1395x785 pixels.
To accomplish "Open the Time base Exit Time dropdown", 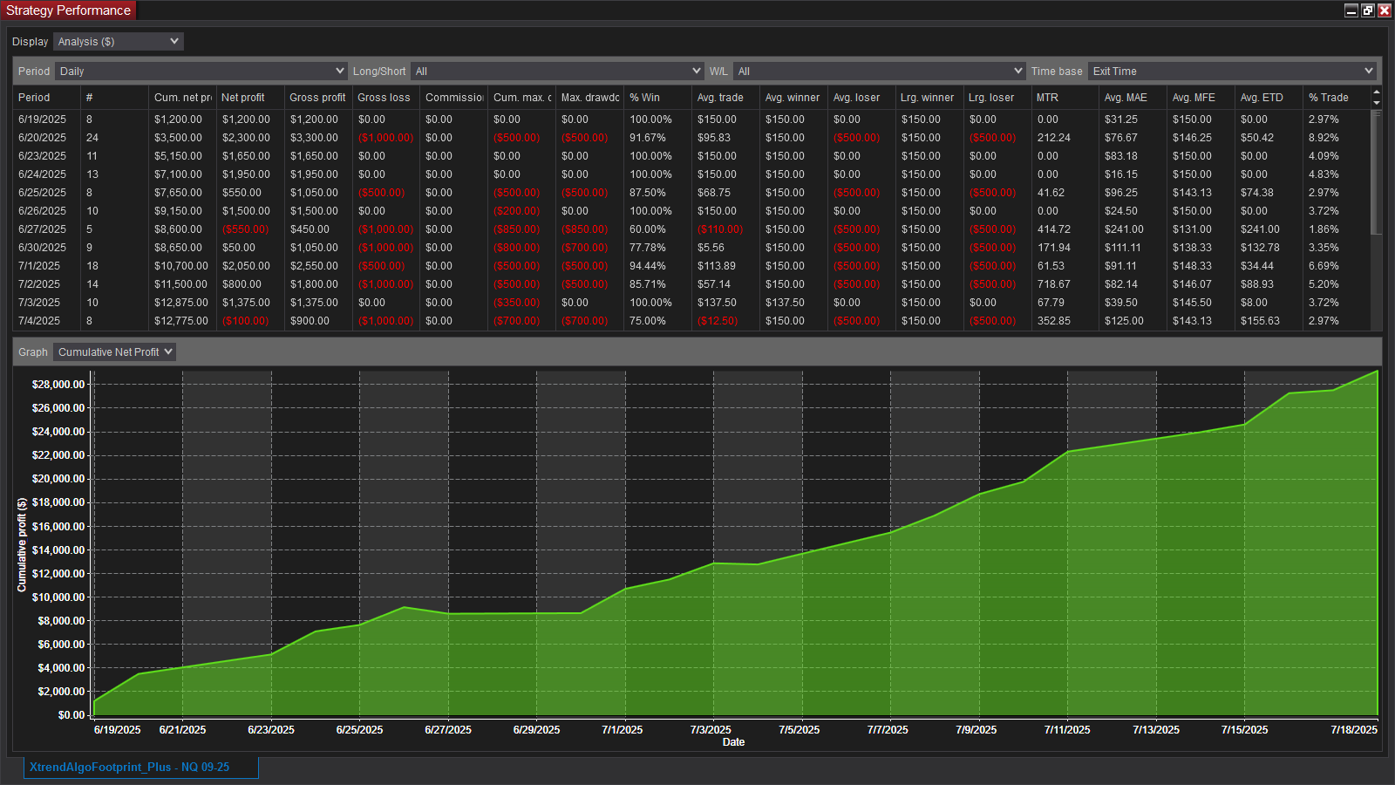I will coord(1232,71).
